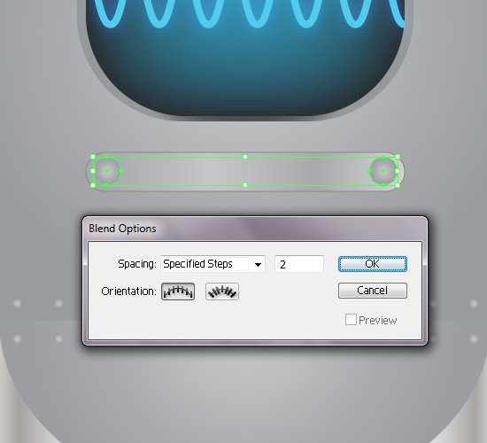Select Align to Path orientation icon
This screenshot has width=487, height=443.
(222, 291)
